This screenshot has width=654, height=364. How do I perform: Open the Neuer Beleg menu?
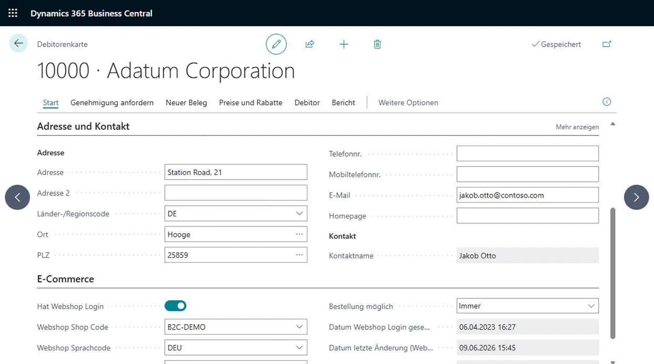point(186,103)
